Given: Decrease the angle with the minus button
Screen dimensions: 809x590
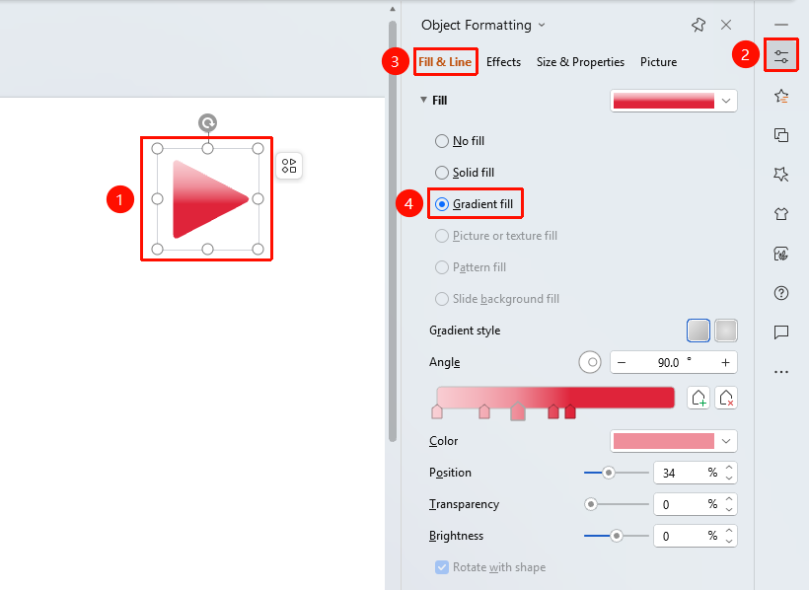Looking at the screenshot, I should click(622, 363).
